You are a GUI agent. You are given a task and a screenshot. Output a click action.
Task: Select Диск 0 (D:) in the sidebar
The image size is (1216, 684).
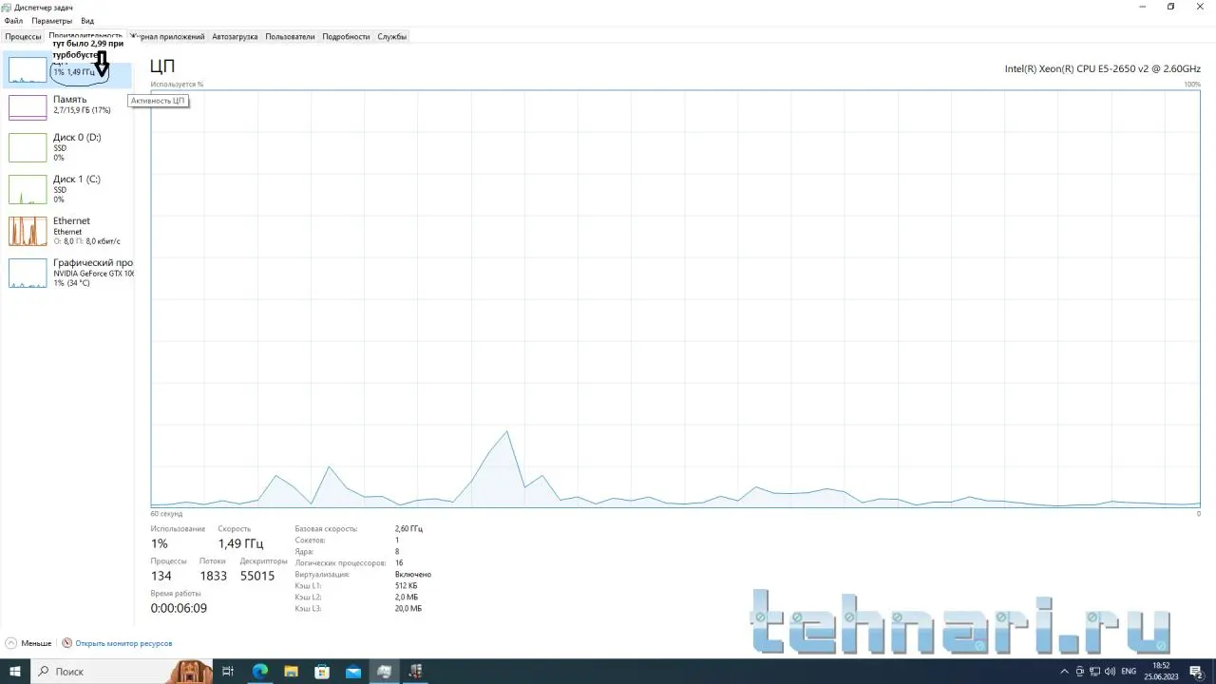(68, 147)
